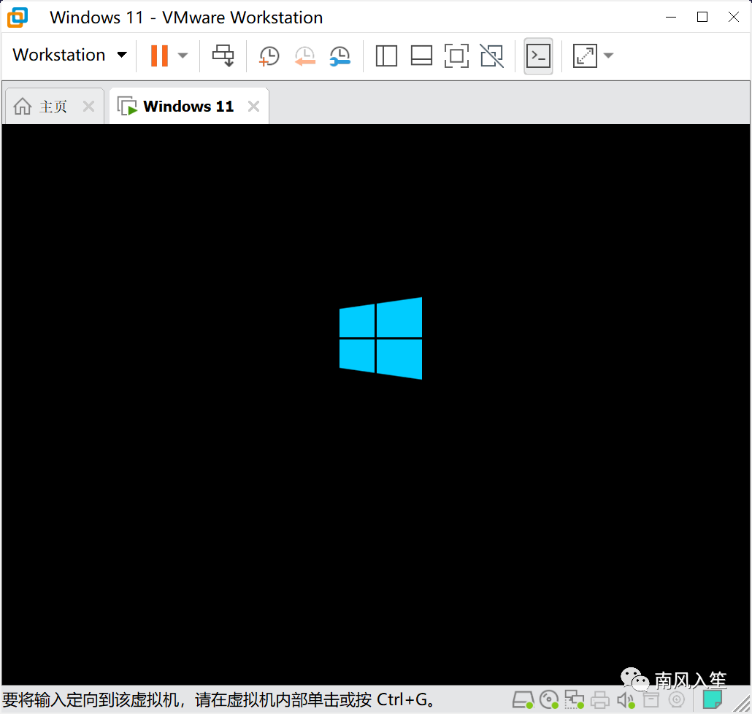The height and width of the screenshot is (714, 752).
Task: Click the network adapter status icon
Action: tap(574, 699)
